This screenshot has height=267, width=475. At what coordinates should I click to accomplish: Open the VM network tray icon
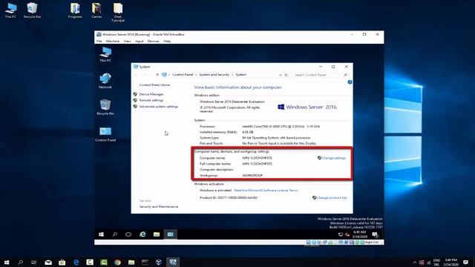tap(341, 234)
